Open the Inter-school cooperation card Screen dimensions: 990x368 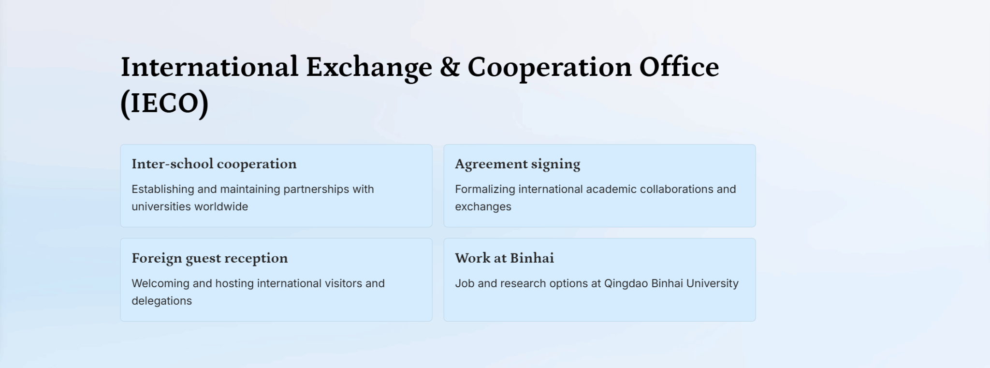coord(276,186)
